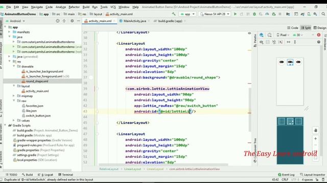Image resolution: width=327 pixels, height=183 pixels.
Task: Open the VCS menu
Action: pos(113,7)
